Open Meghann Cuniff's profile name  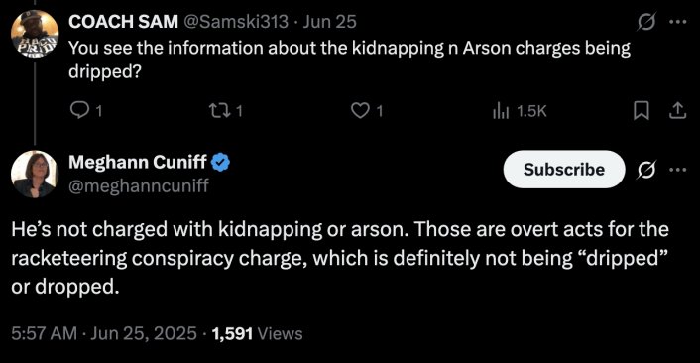[138, 162]
